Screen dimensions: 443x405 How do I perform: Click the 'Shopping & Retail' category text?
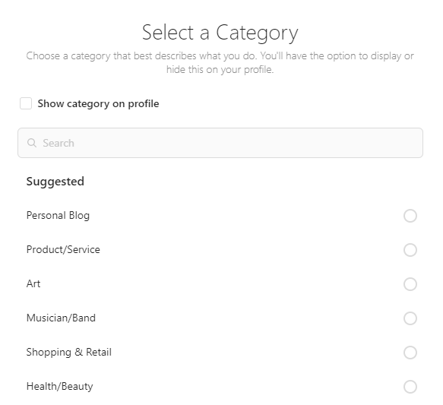(x=69, y=352)
